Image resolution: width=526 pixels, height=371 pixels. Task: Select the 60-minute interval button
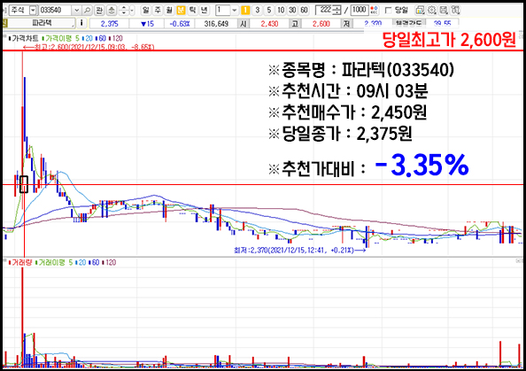[305, 10]
